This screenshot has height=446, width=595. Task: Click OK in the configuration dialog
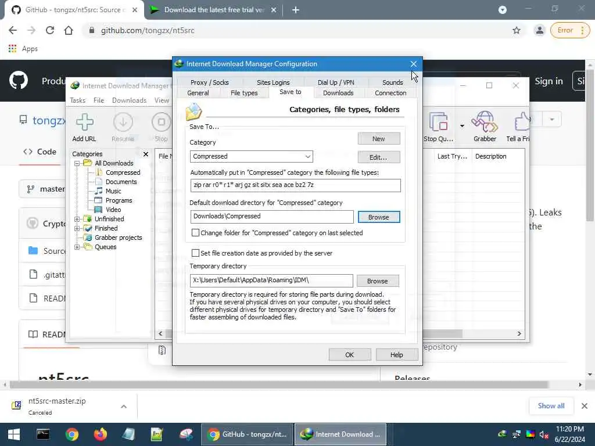[x=349, y=355]
